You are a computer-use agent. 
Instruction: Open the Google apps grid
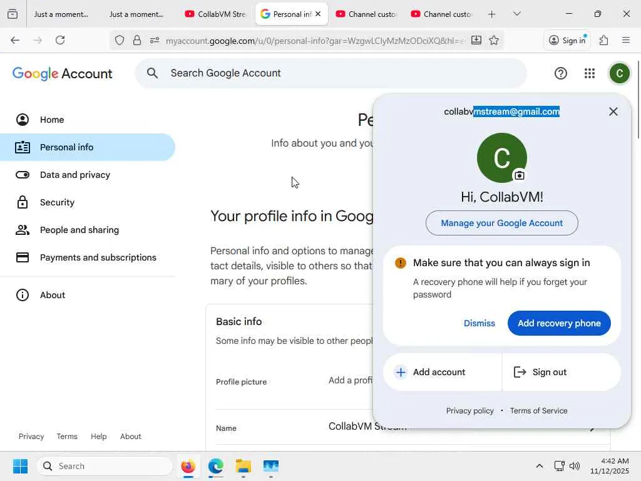(x=590, y=73)
